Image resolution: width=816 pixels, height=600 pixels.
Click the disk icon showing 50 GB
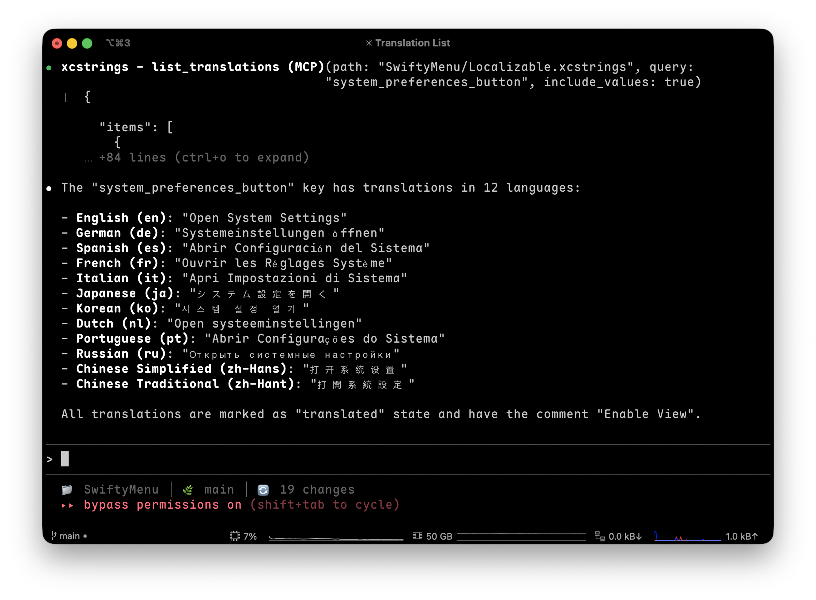[417, 536]
